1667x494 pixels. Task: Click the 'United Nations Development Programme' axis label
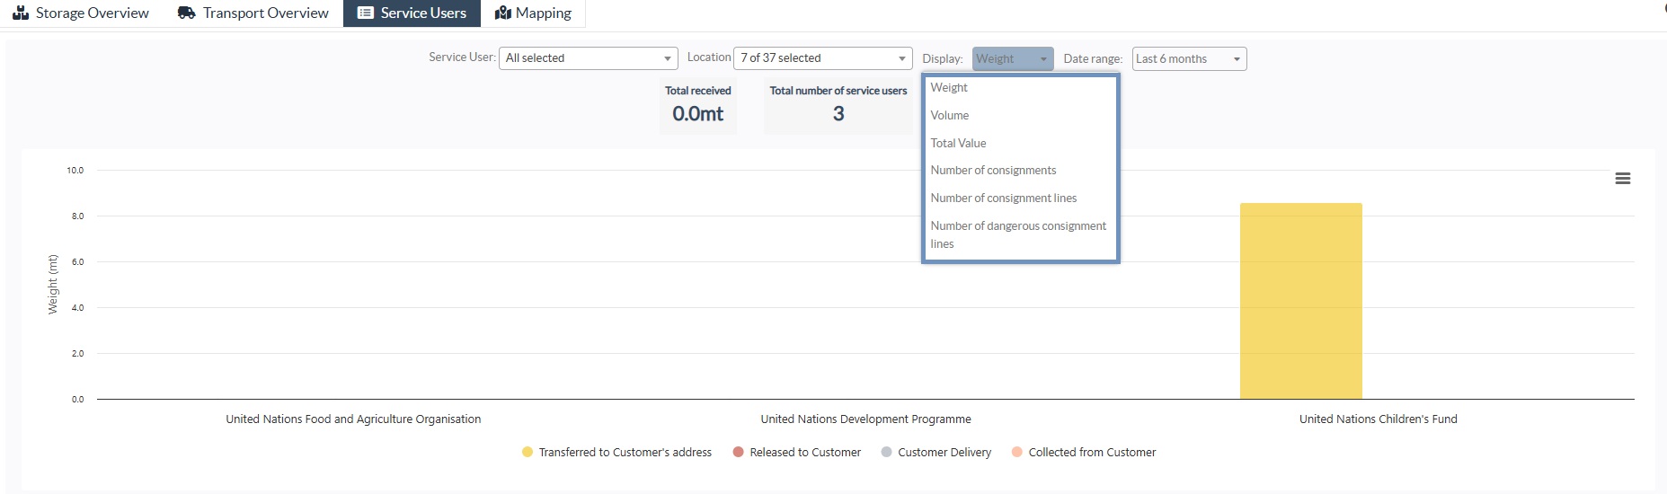pyautogui.click(x=865, y=419)
